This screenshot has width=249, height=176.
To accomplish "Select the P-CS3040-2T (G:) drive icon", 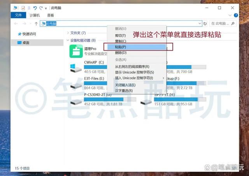I will click(76, 102).
